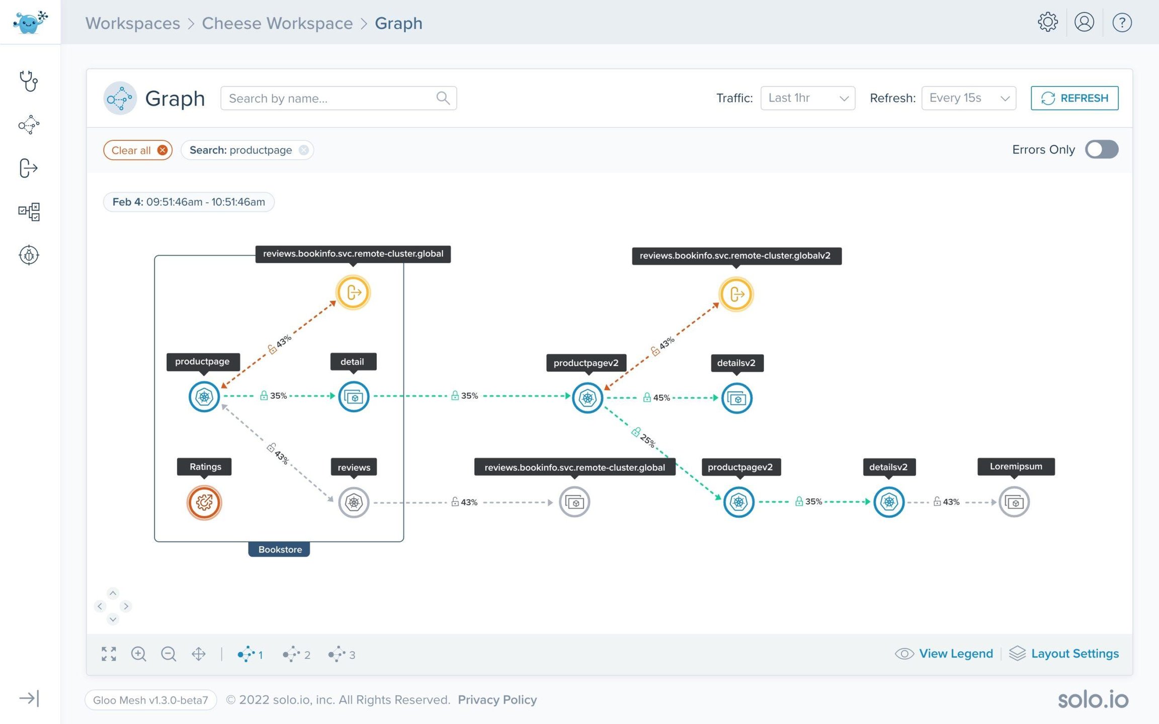The image size is (1159, 724).
Task: Click the debug bug icon in sidebar
Action: [x=29, y=255]
